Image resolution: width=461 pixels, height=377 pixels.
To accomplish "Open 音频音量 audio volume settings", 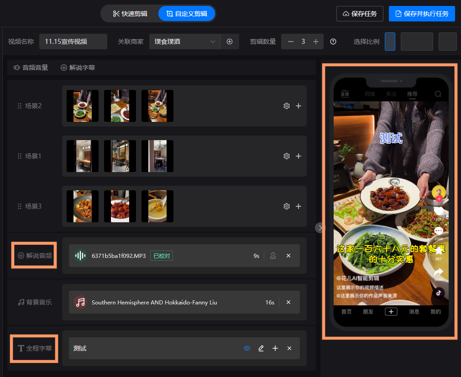I will (x=31, y=68).
